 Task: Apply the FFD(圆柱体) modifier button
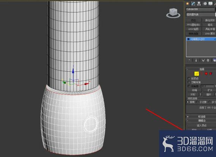point(194,25)
